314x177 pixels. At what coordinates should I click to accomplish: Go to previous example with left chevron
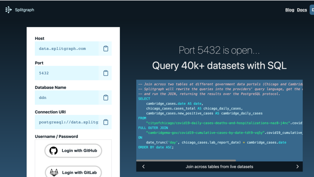[x=144, y=167]
